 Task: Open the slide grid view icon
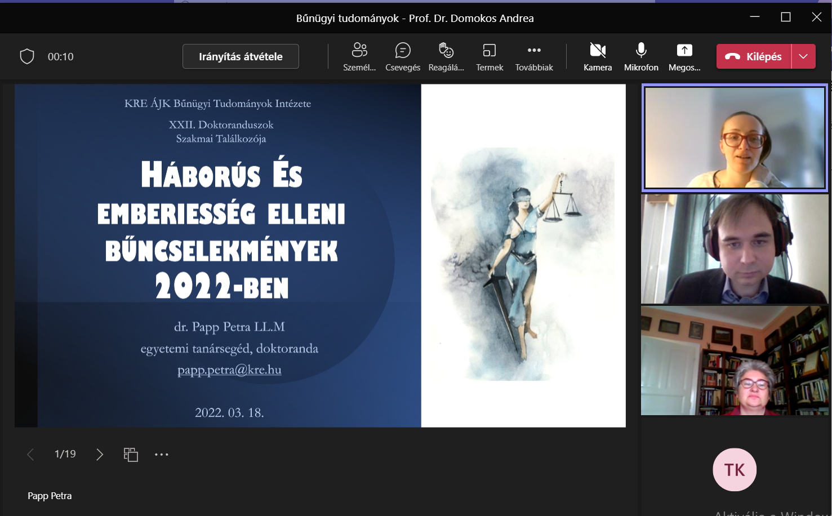tap(131, 455)
